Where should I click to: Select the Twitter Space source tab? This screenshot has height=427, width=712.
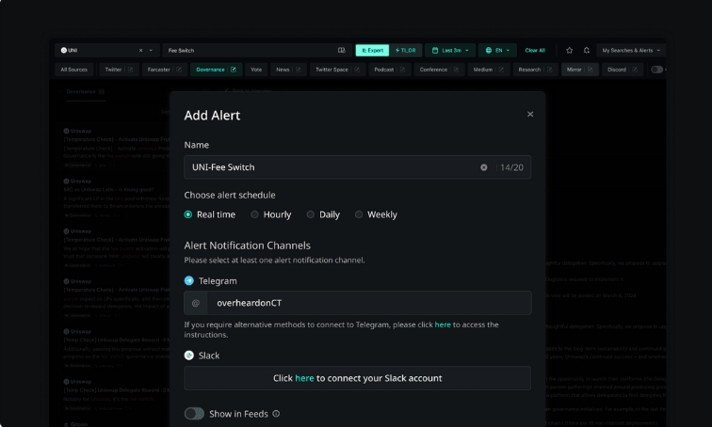332,70
